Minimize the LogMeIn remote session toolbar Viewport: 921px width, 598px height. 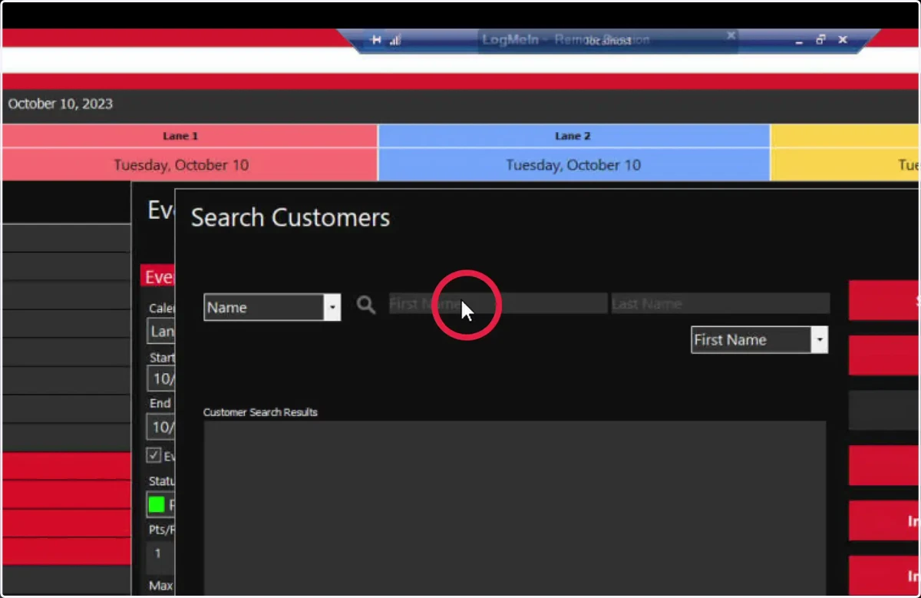pyautogui.click(x=800, y=41)
